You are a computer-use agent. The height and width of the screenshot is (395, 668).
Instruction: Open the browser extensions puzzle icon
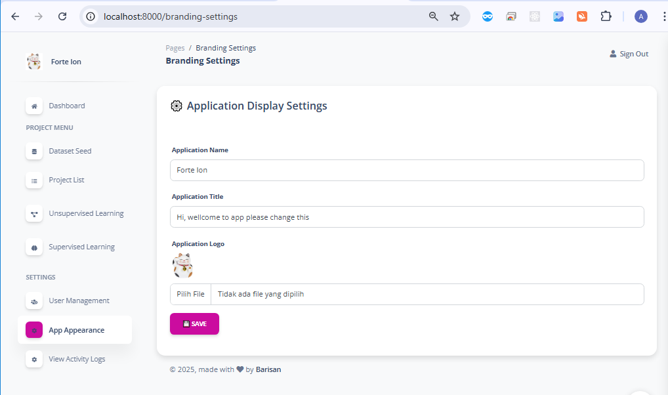(606, 16)
